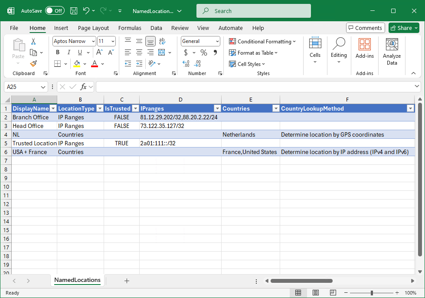
Task: Open the LocationType column filter dropdown
Action: click(x=99, y=108)
